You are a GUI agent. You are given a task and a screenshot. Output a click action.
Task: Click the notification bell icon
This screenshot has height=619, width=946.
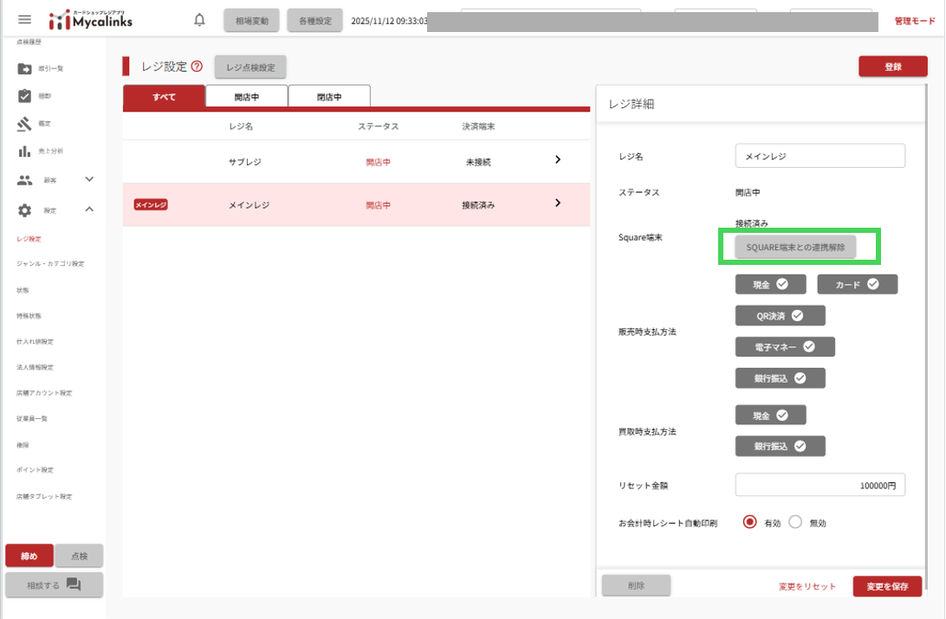pyautogui.click(x=200, y=20)
